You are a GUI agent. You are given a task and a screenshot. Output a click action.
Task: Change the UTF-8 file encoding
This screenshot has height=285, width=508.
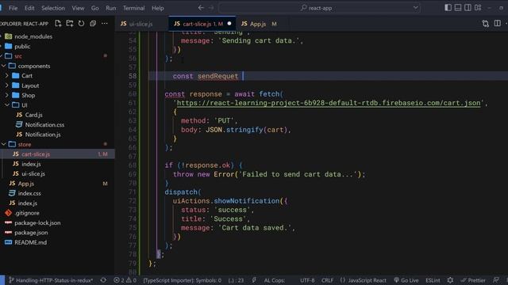(307, 280)
